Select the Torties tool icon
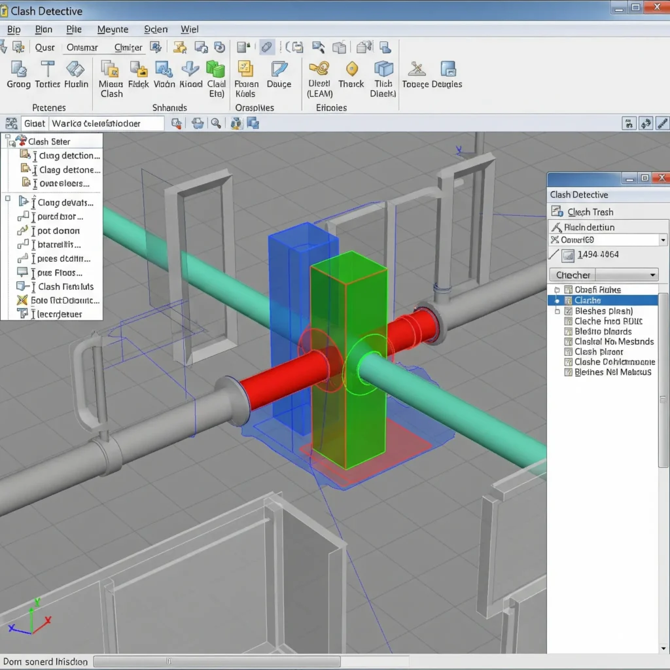This screenshot has width=670, height=670. (48, 69)
